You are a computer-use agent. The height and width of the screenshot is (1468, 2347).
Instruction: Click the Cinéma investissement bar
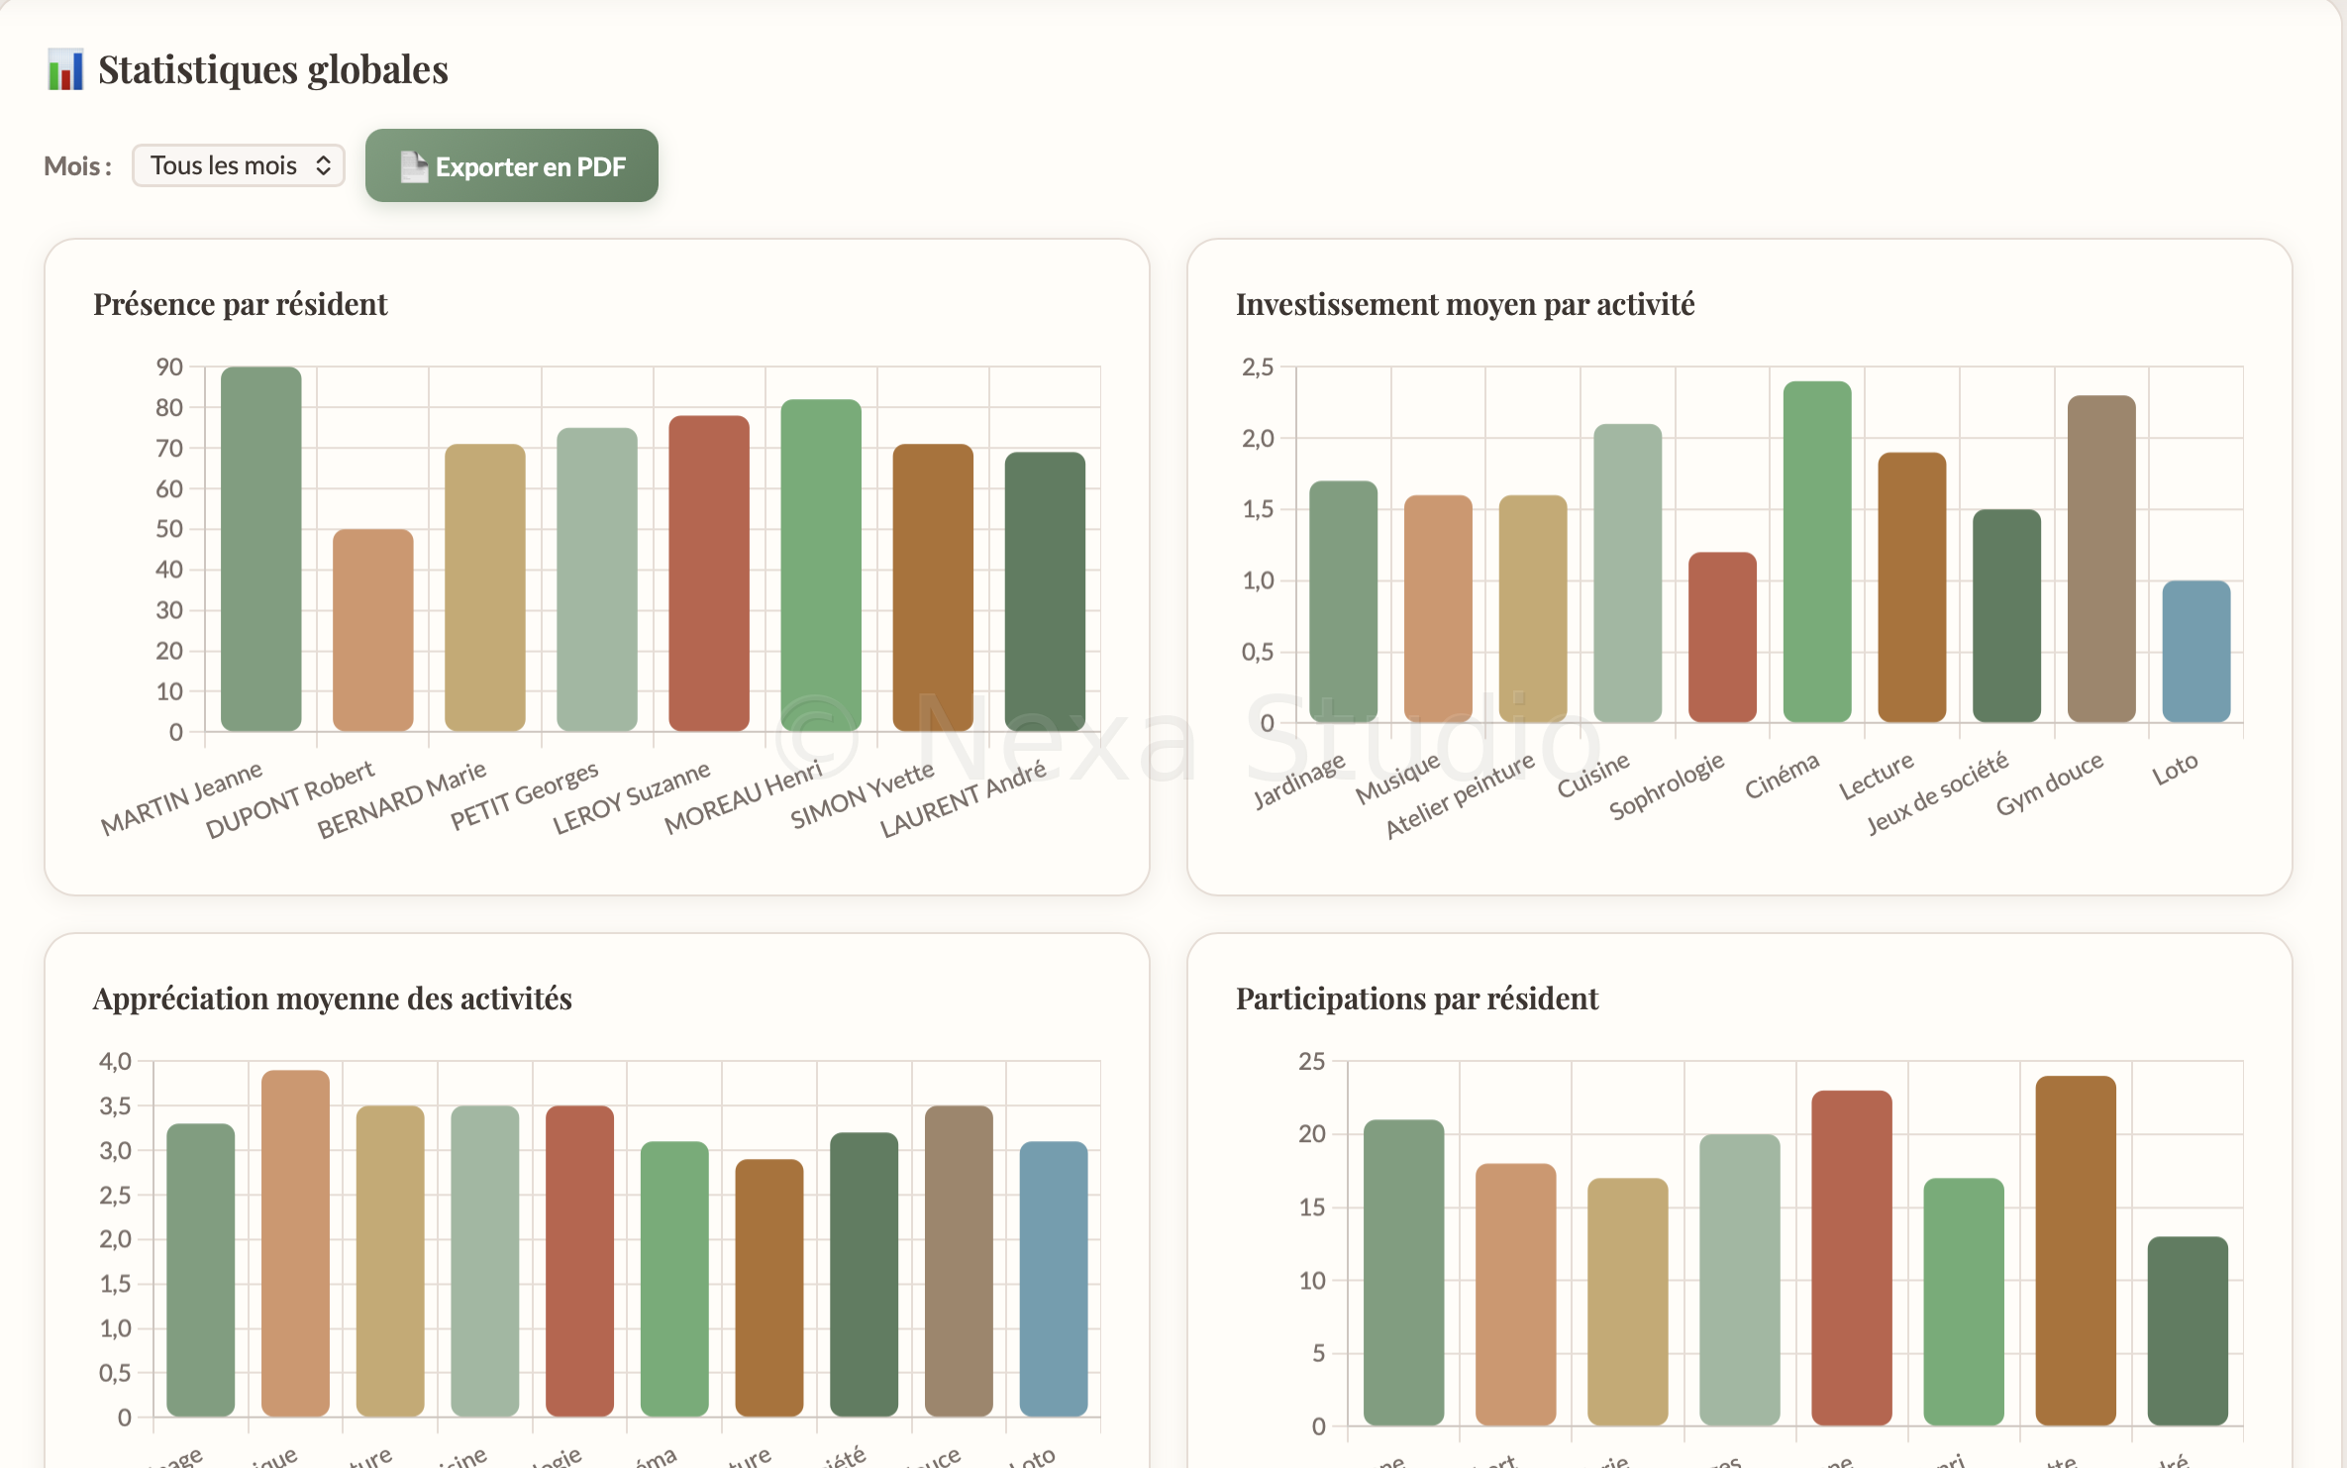click(1816, 552)
